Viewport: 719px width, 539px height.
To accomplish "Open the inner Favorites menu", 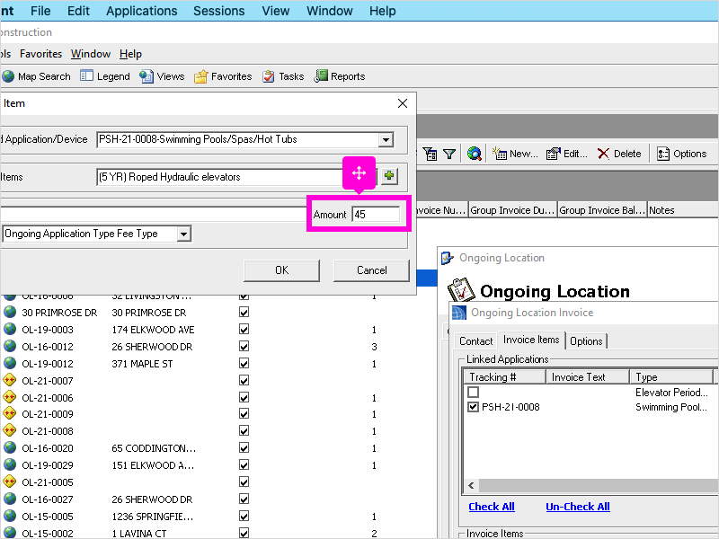I will 40,54.
